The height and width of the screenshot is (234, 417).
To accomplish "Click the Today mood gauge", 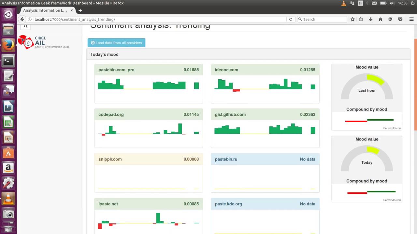I will click(367, 158).
